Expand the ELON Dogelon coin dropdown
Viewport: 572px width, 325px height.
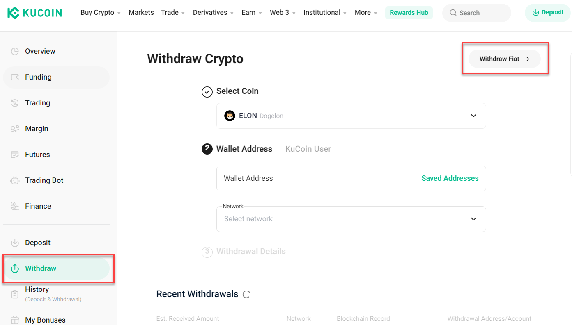pyautogui.click(x=351, y=116)
